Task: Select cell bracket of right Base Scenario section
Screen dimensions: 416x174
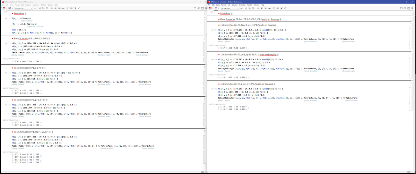Action: [x=411, y=19]
